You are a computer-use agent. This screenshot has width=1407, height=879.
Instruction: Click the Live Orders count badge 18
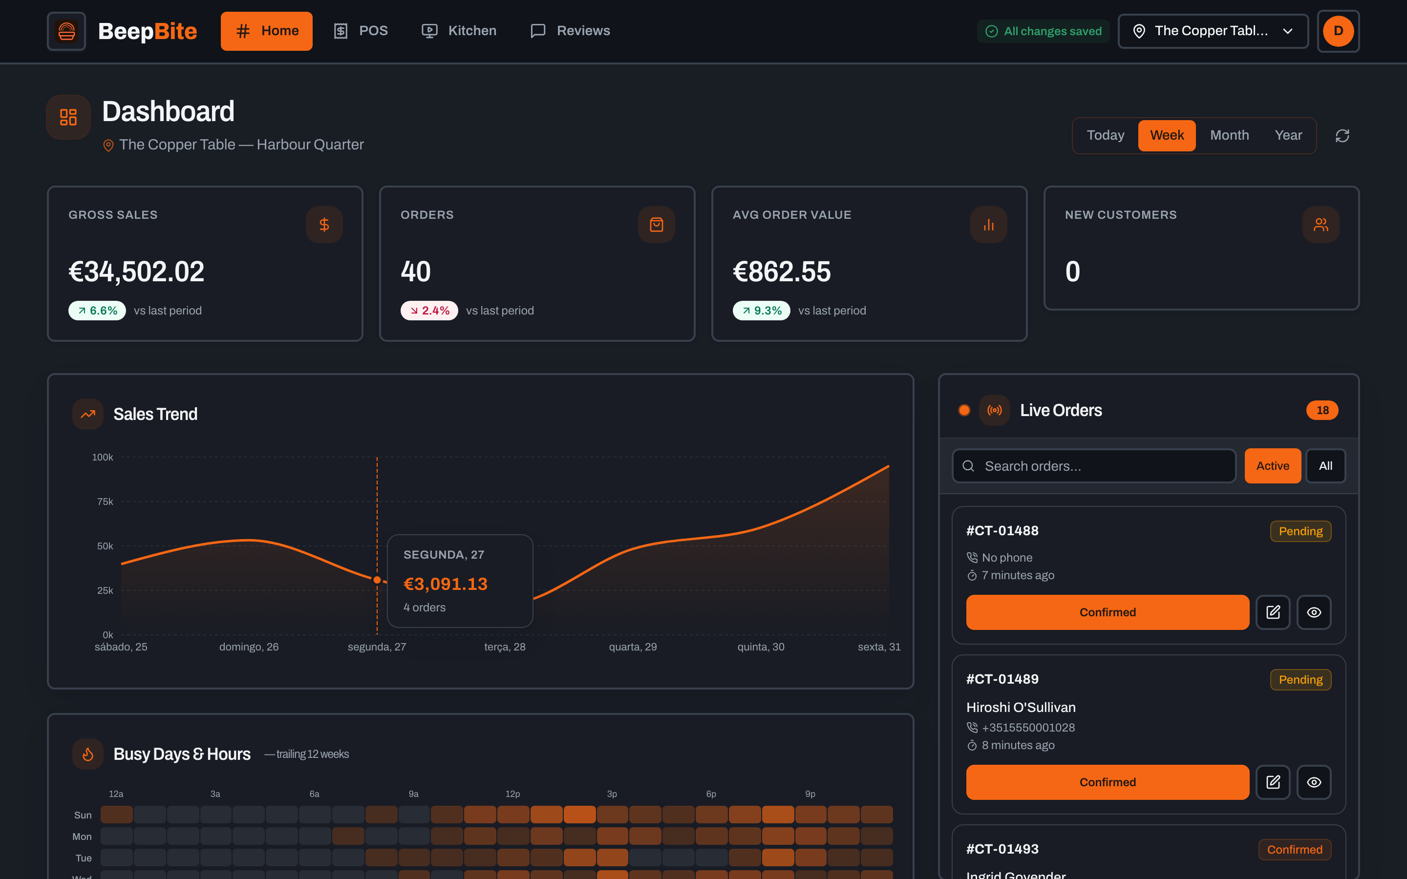coord(1322,410)
